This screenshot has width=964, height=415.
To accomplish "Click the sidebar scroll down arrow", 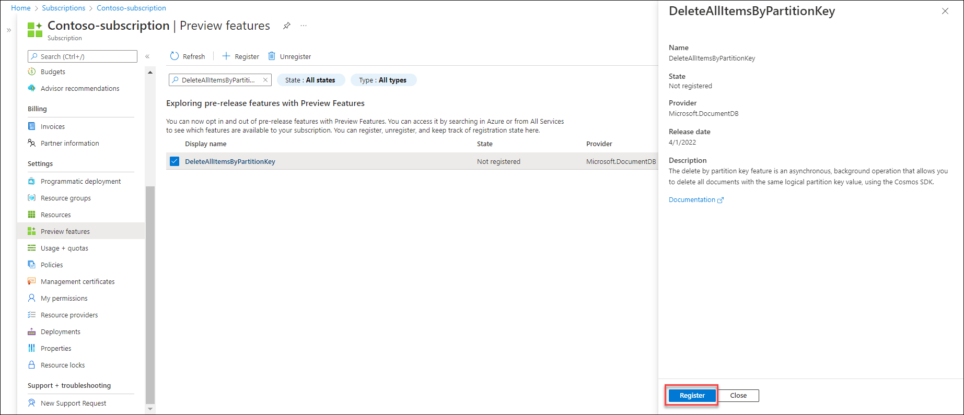I will coord(150,409).
